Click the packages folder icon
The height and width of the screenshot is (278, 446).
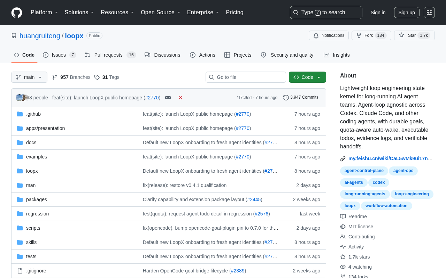point(20,199)
